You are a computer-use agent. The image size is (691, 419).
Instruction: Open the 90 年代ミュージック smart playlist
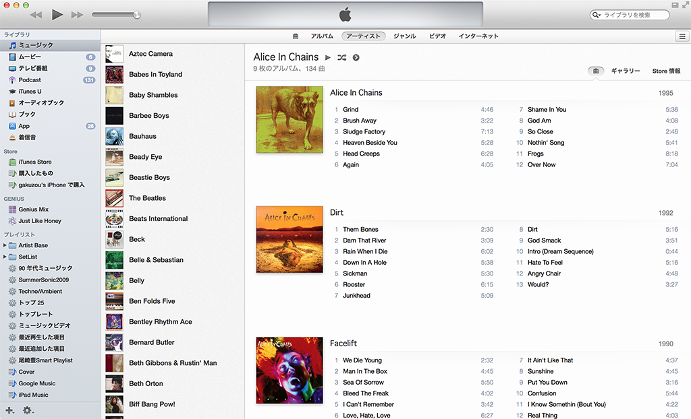[50, 268]
